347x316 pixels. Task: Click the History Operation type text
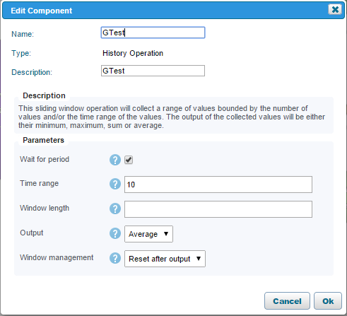133,53
